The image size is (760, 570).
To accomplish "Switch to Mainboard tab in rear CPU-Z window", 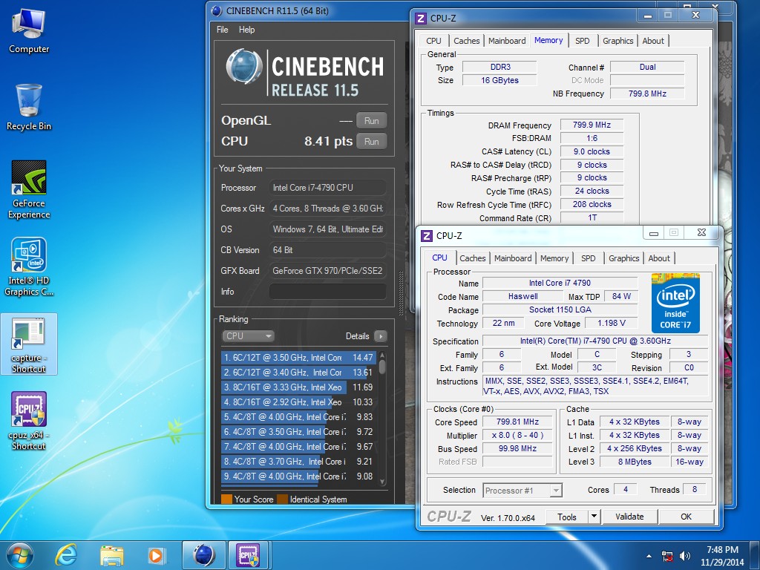I will (506, 41).
